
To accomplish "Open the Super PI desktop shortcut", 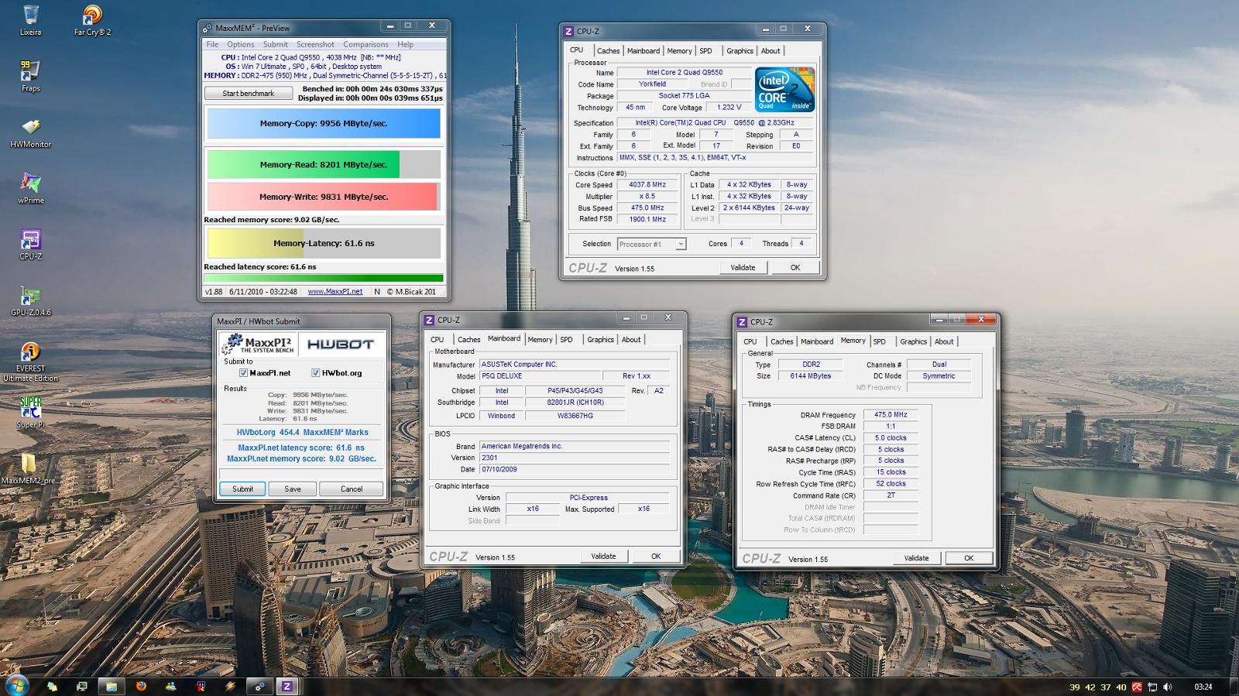I will pos(31,413).
